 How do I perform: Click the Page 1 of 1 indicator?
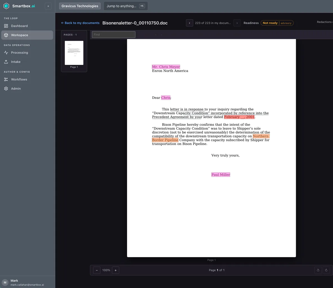tap(217, 270)
